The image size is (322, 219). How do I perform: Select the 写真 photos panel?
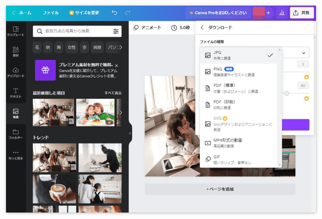click(x=15, y=113)
